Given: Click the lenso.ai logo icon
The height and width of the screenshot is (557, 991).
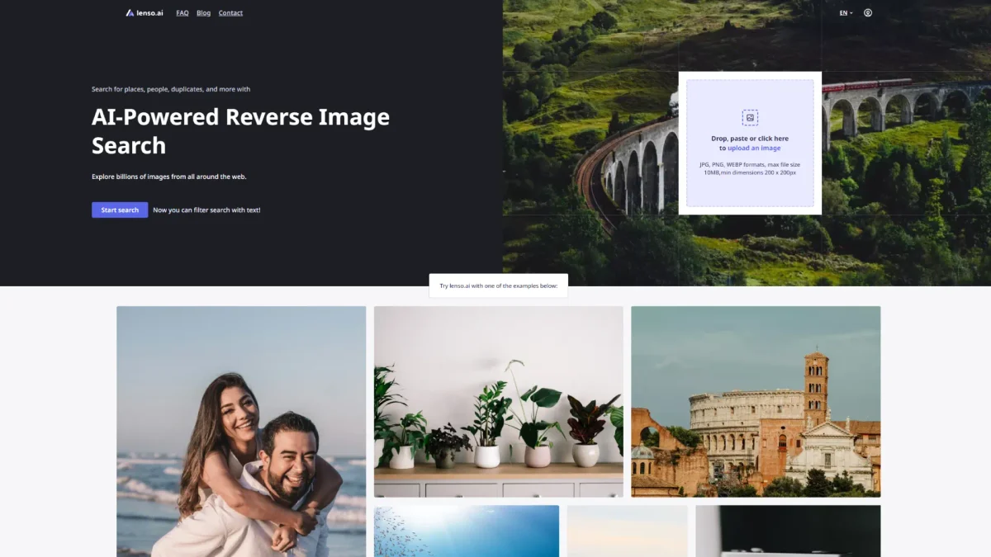Looking at the screenshot, I should pyautogui.click(x=130, y=13).
